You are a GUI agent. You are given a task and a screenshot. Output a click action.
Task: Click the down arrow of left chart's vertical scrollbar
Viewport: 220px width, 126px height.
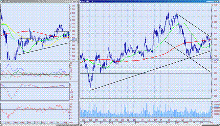click(78, 59)
